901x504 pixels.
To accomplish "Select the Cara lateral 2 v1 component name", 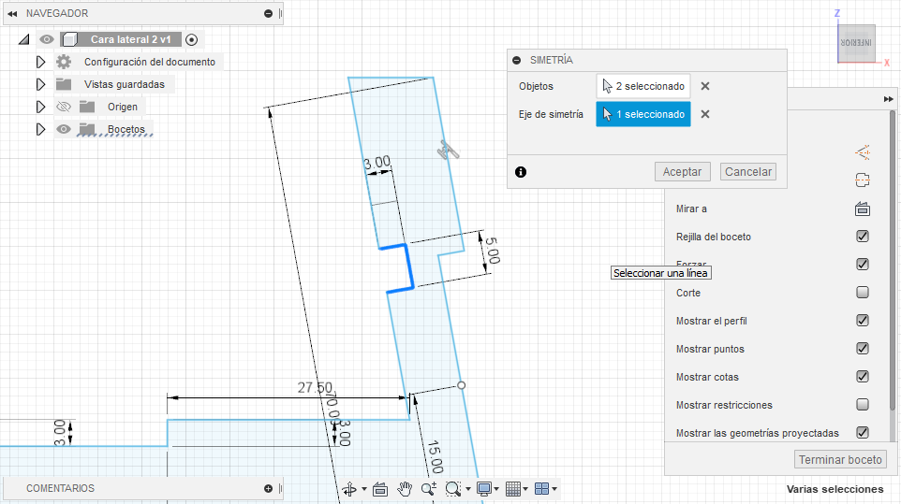I will click(130, 39).
